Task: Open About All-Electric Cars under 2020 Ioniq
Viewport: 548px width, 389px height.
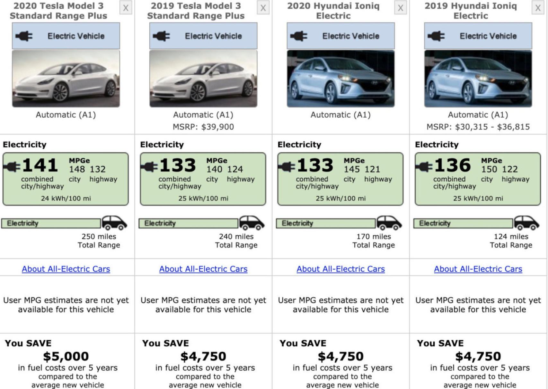Action: point(340,269)
